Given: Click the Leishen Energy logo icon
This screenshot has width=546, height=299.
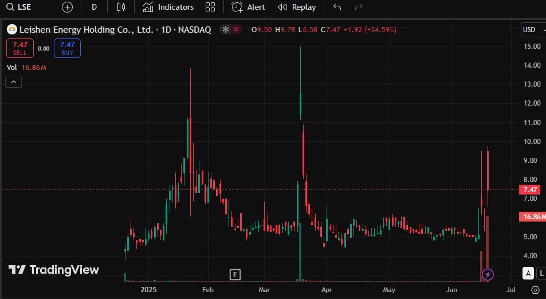Looking at the screenshot, I should (12, 30).
